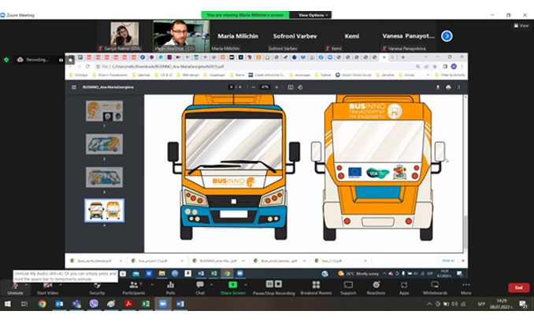This screenshot has width=534, height=322.
Task: Open Chrome from Windows taskbar
Action: click(x=43, y=304)
